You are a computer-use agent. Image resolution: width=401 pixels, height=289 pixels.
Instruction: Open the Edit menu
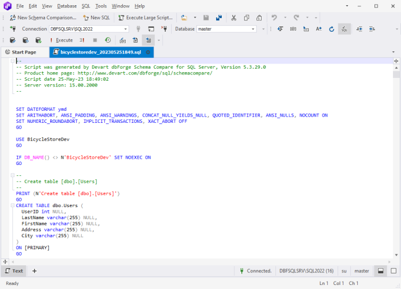coord(33,6)
